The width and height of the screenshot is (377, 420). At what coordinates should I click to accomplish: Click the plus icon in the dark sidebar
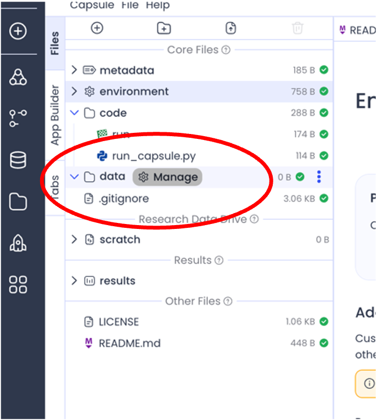18,31
